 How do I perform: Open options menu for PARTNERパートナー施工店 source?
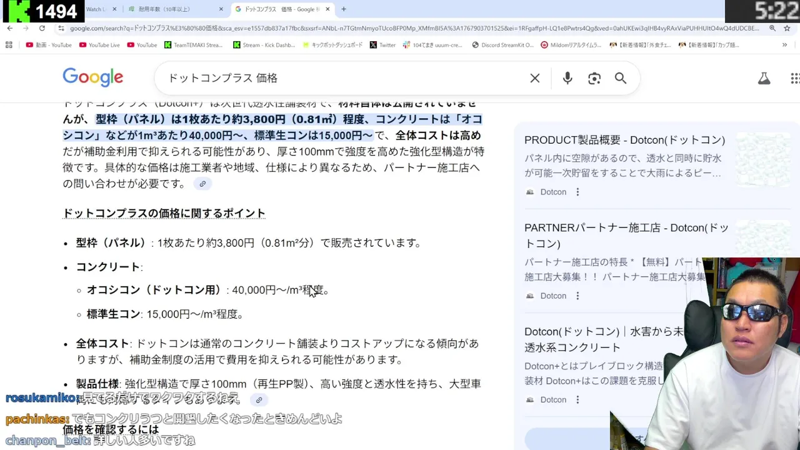point(577,296)
